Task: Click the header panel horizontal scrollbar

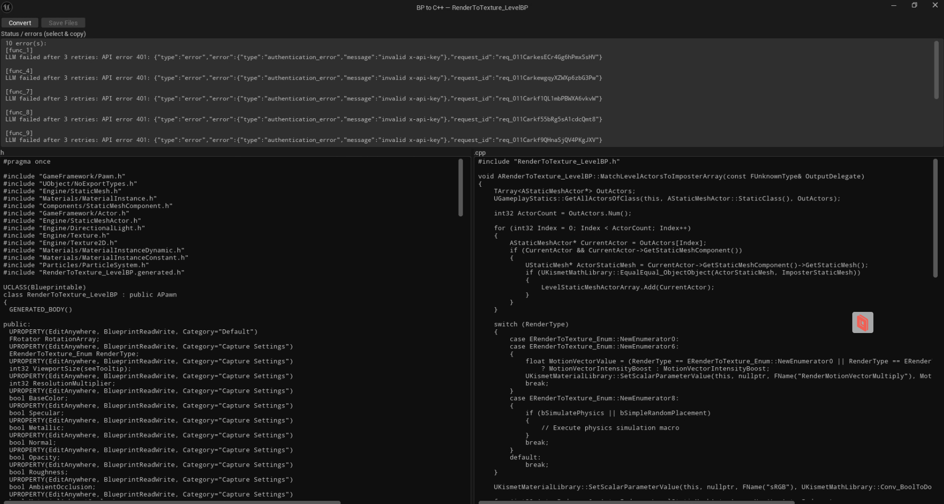Action: (172, 502)
